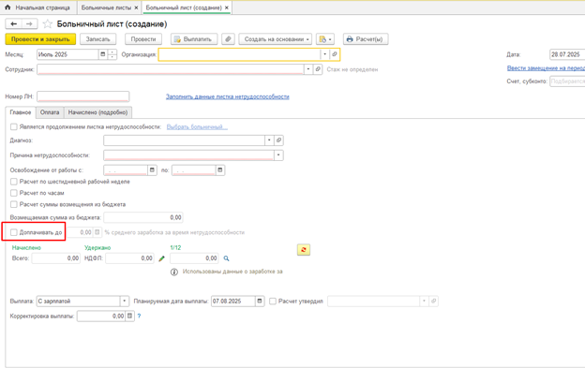Check 'Является продолжением листка нетрудоспособности'
The image size is (585, 368).
click(x=14, y=127)
